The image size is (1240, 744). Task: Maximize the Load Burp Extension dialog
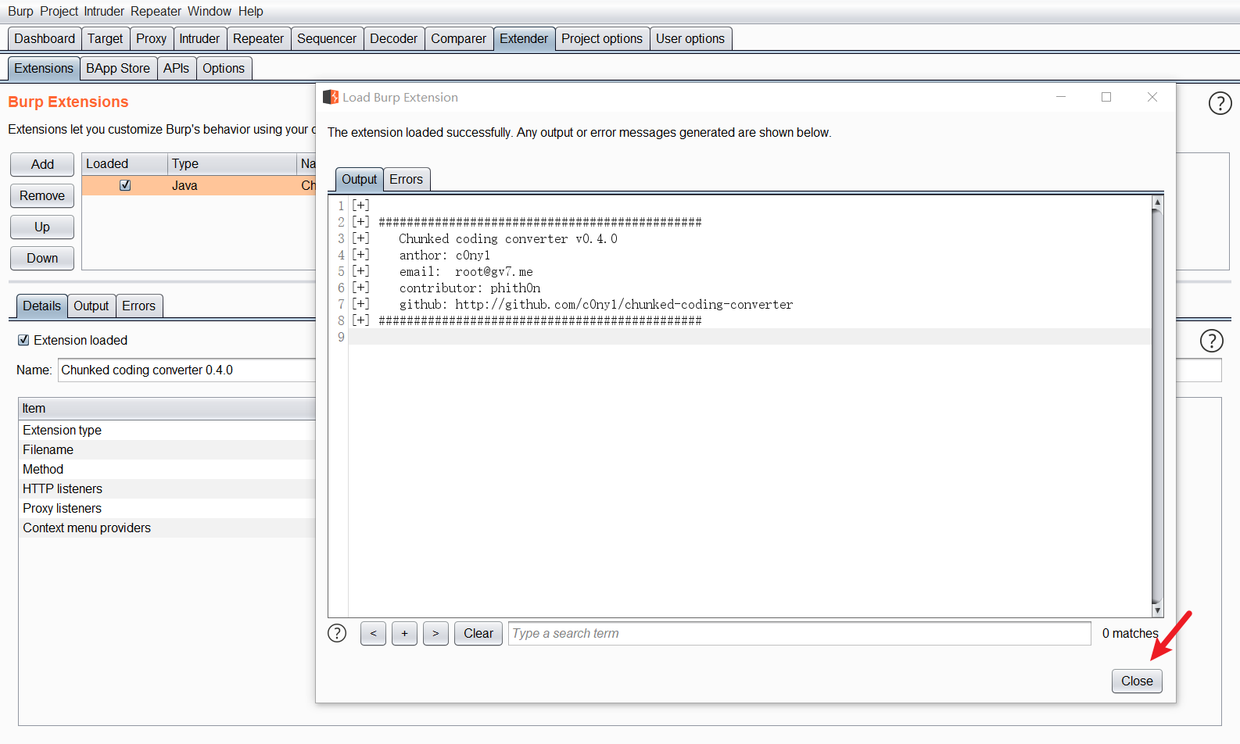click(x=1106, y=97)
